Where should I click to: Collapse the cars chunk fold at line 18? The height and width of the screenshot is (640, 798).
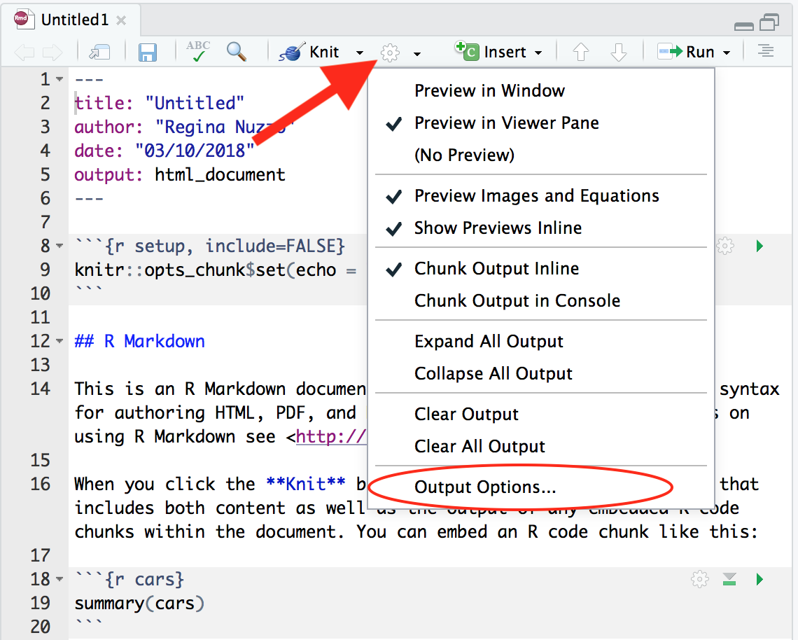coord(59,579)
